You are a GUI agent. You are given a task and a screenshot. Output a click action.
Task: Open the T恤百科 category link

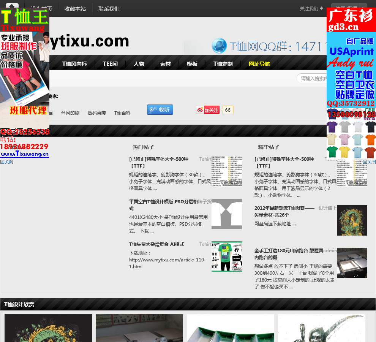click(x=122, y=113)
